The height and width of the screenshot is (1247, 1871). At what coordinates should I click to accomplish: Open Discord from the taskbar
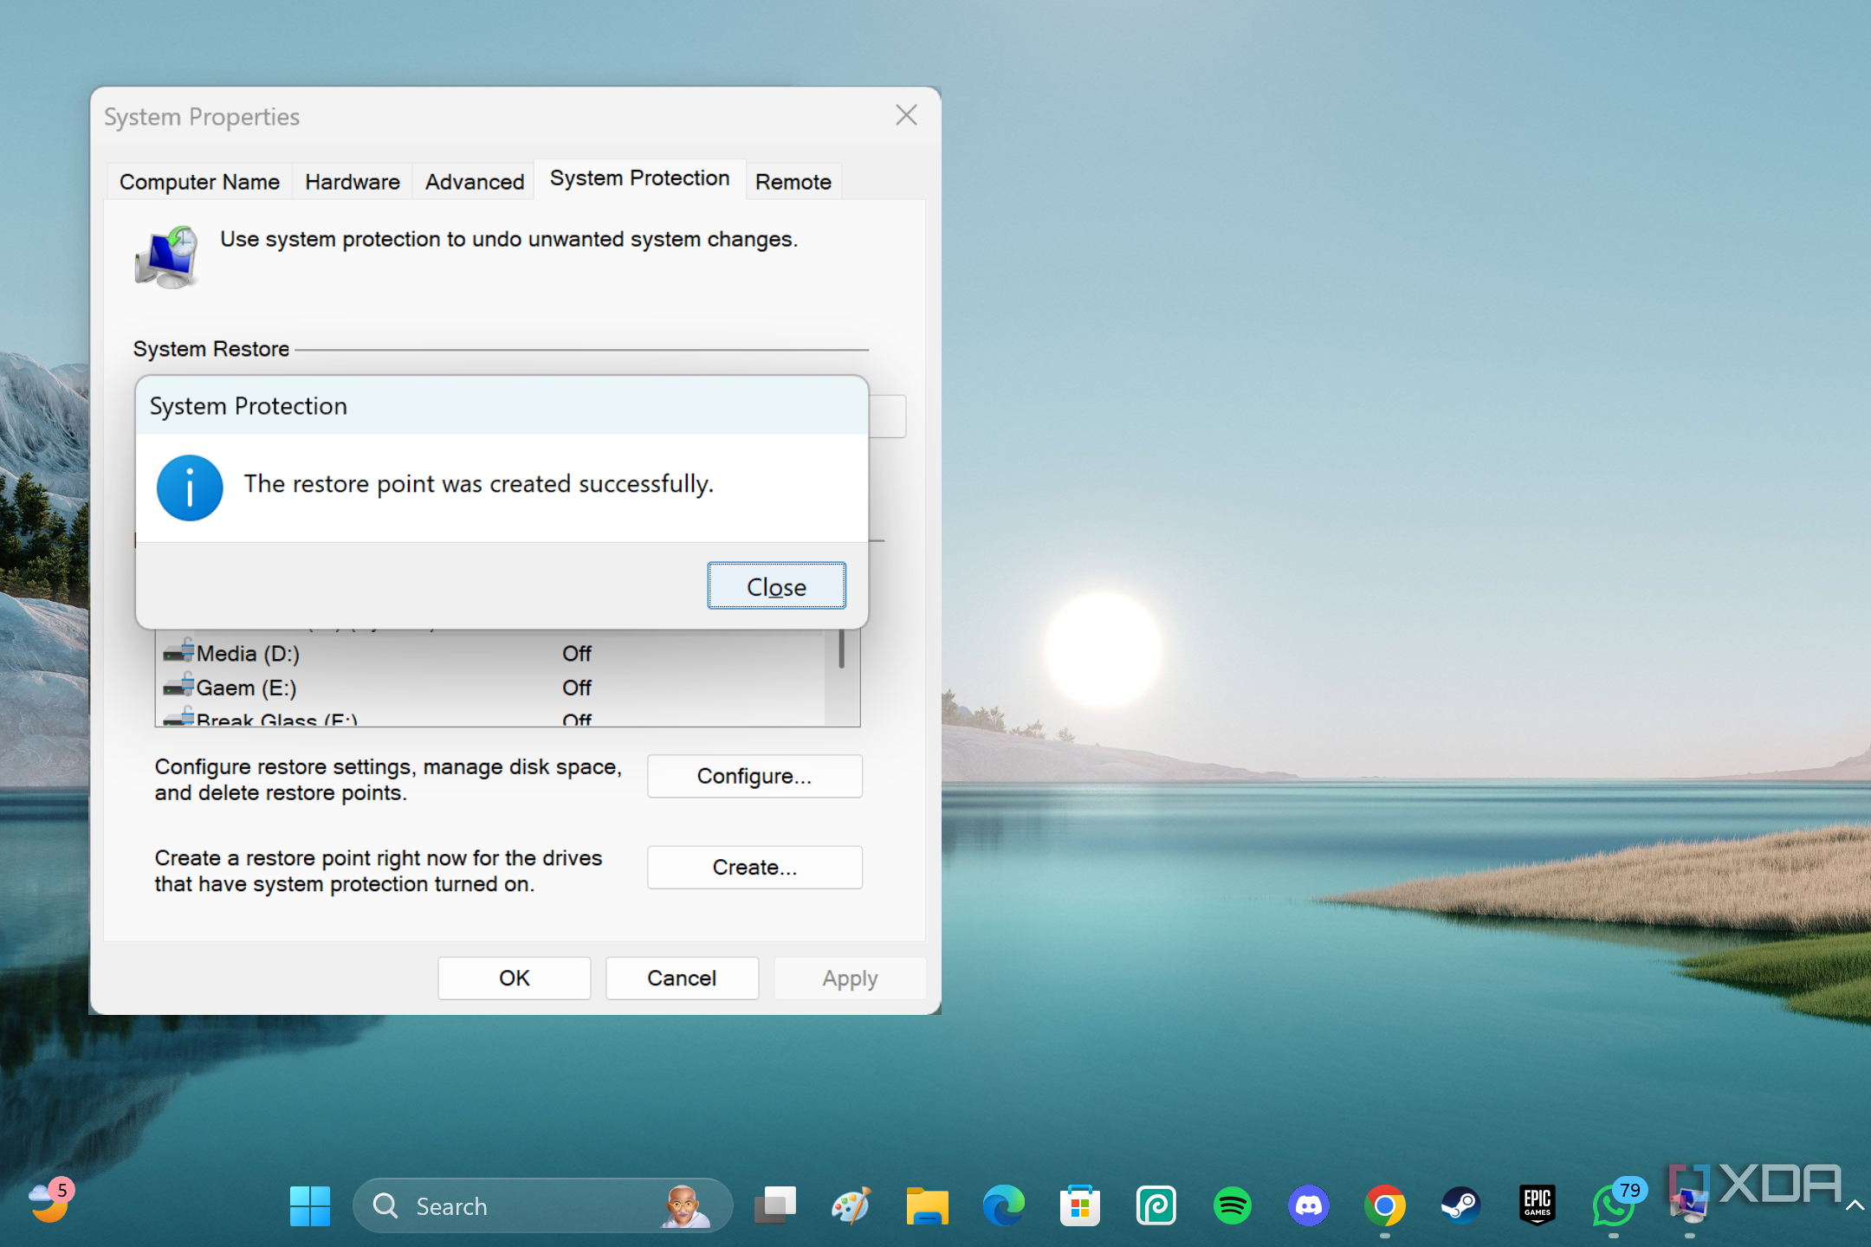[1309, 1205]
